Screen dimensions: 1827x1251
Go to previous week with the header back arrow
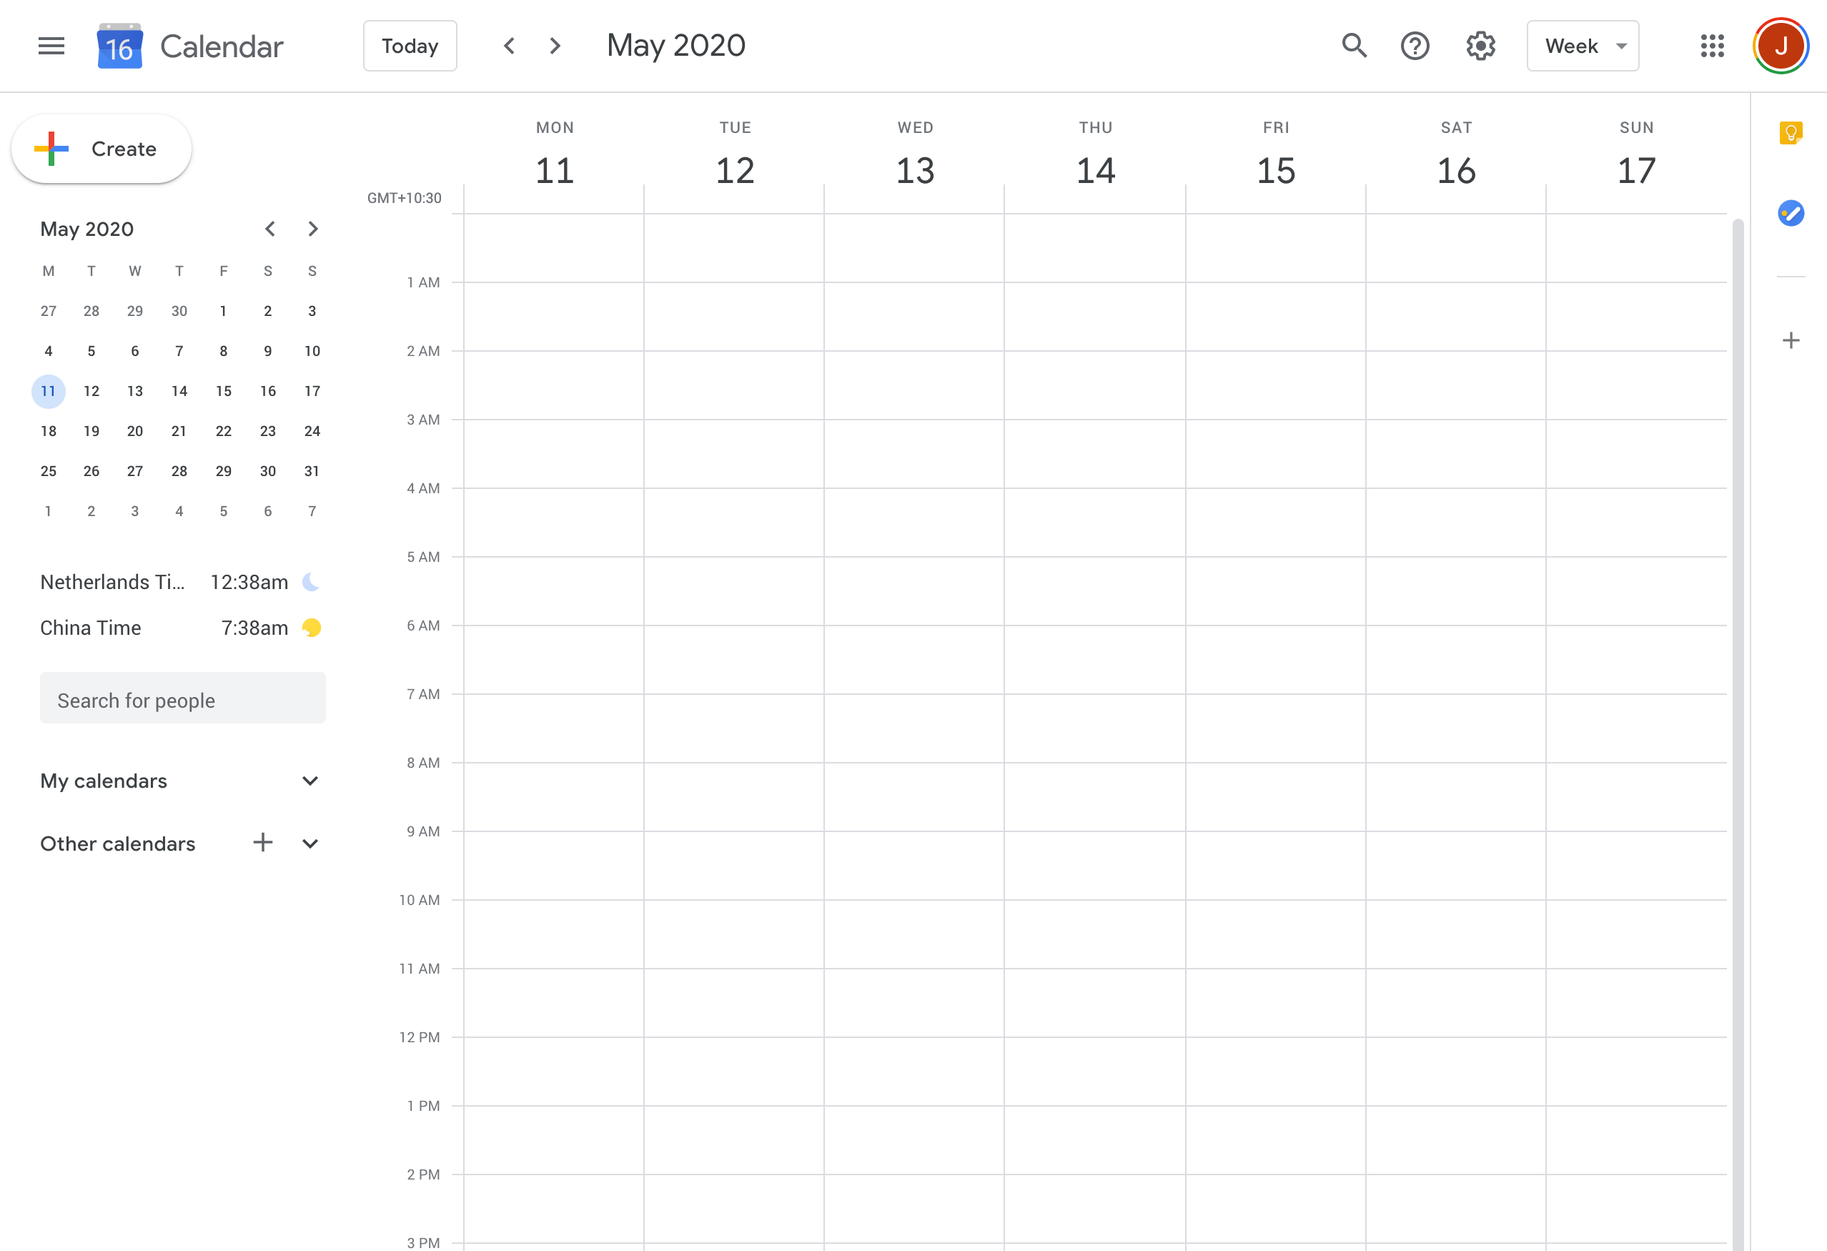pyautogui.click(x=510, y=46)
